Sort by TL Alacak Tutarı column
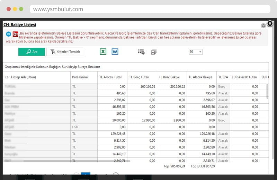This screenshot has height=180, width=277. tap(111, 77)
